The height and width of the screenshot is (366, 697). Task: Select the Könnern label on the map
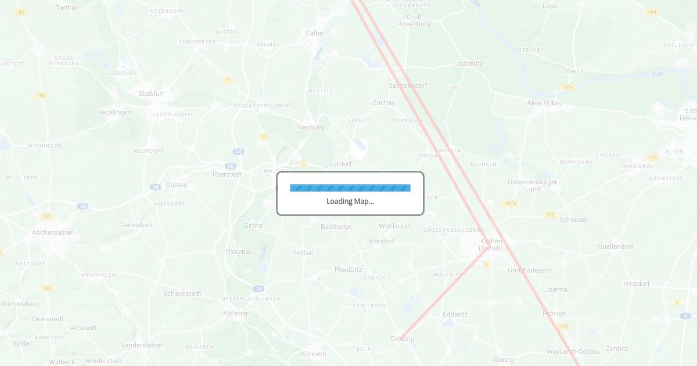tap(314, 354)
